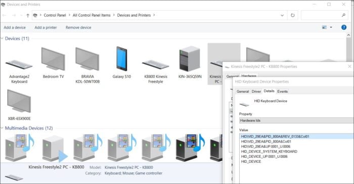The width and height of the screenshot is (354, 184).
Task: Click the Keyboard; Mouse; Game controller category text
Action: [134, 173]
